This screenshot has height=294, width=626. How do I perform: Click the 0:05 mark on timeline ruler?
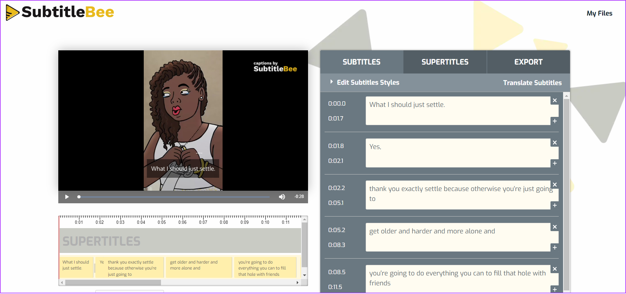point(162,222)
